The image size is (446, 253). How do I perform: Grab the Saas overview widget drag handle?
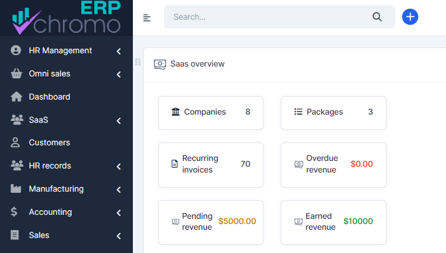138,62
